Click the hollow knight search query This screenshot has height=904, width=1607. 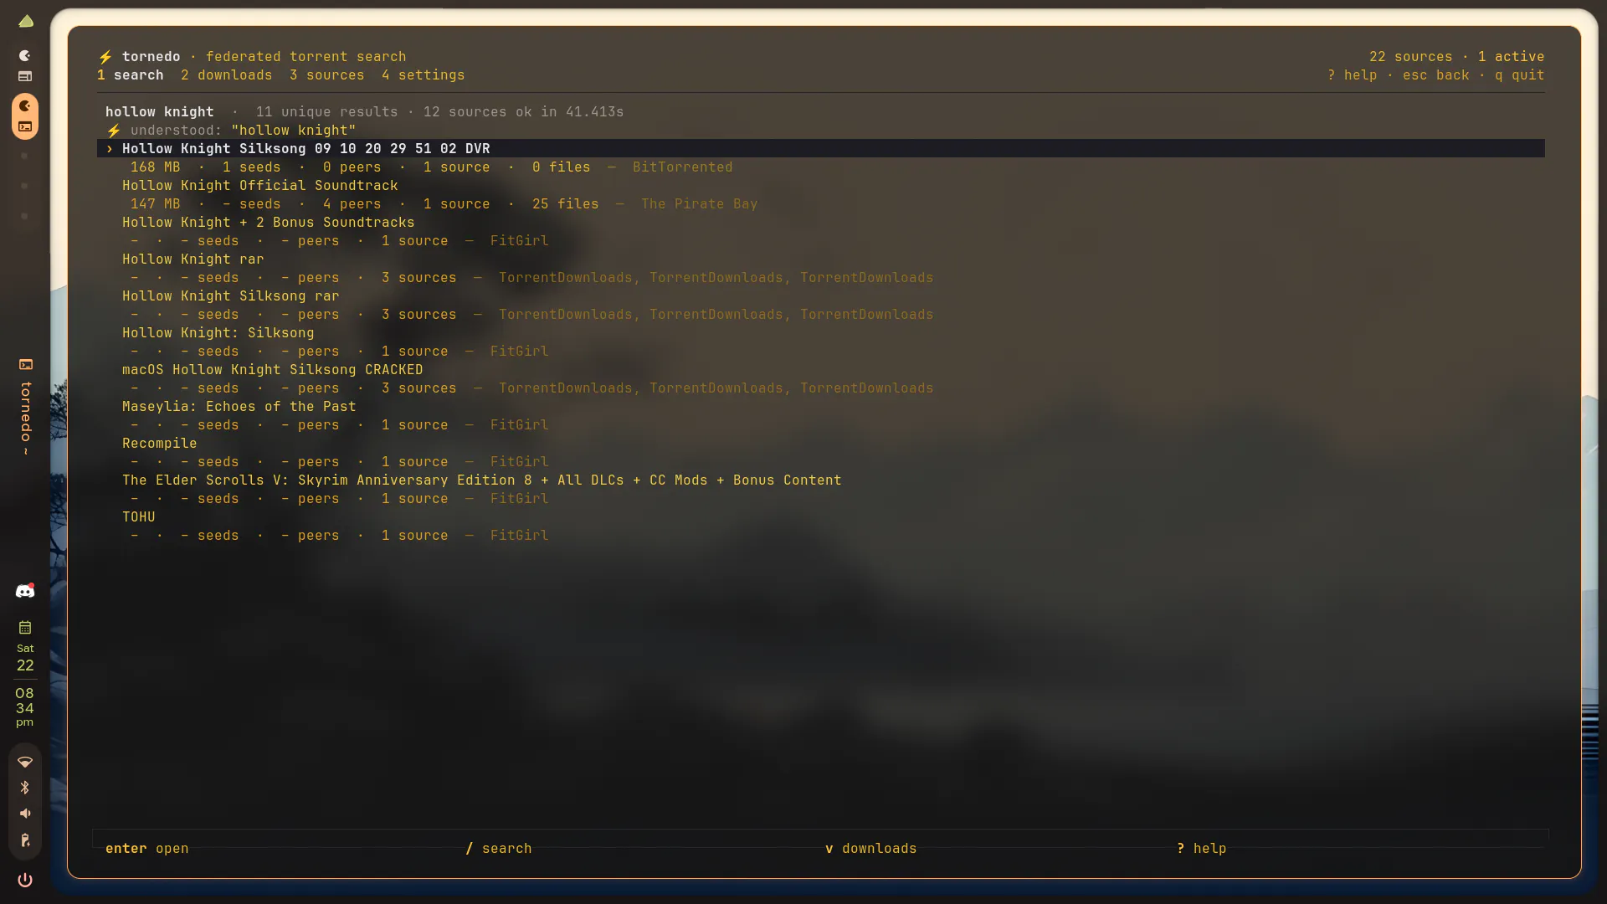[x=160, y=112]
